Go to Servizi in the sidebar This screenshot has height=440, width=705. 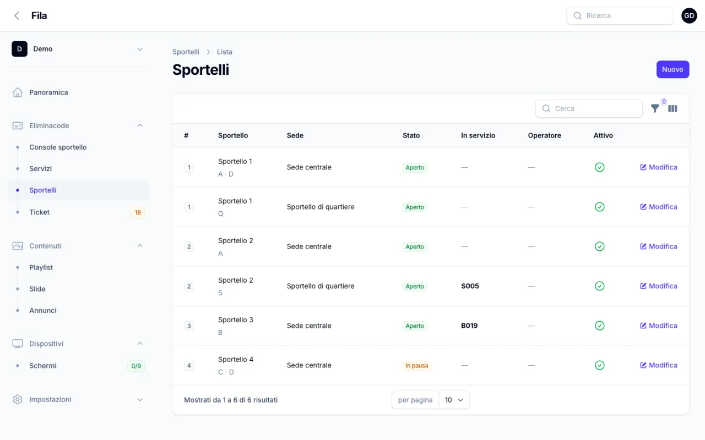(78, 169)
